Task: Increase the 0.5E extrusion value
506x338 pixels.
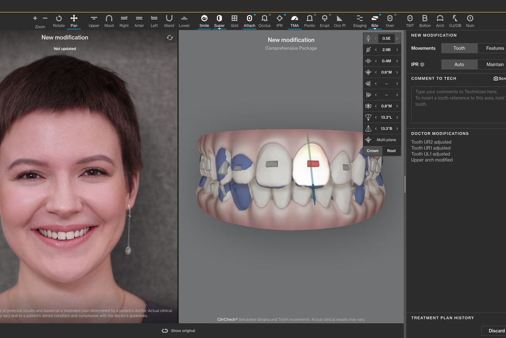Action: point(397,39)
